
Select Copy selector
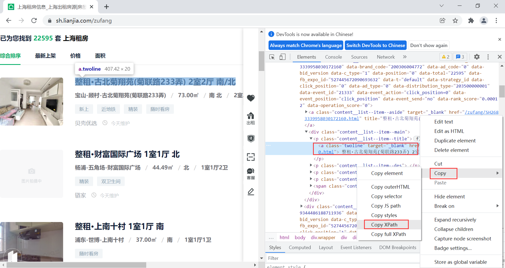pyautogui.click(x=389, y=196)
